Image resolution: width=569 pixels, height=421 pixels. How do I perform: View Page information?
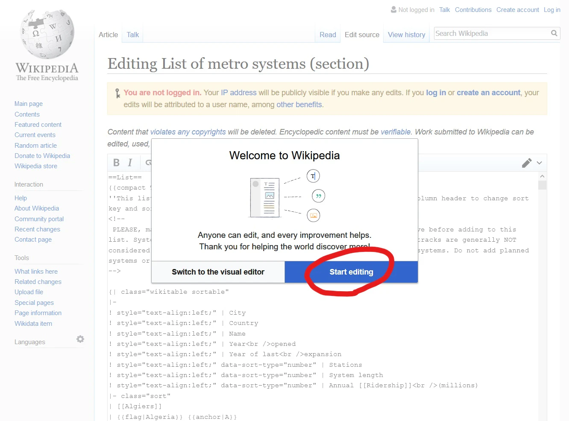38,313
